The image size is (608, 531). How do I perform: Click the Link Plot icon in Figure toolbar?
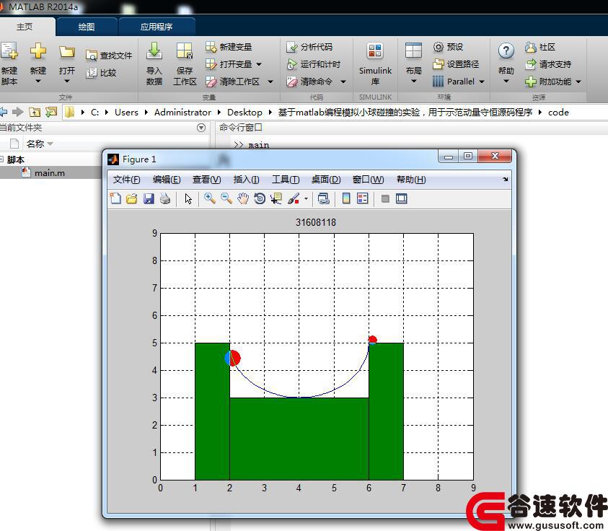(x=323, y=198)
